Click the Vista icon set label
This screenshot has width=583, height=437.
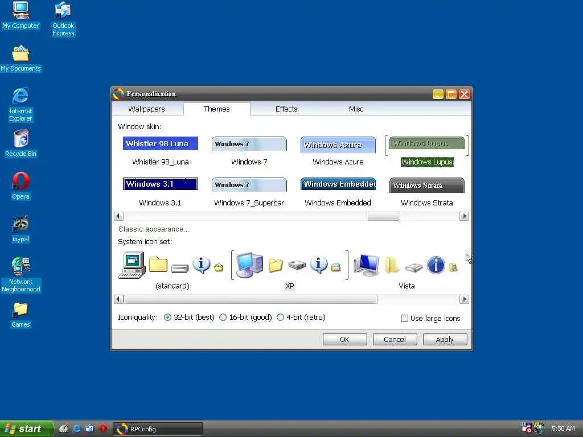coord(407,286)
